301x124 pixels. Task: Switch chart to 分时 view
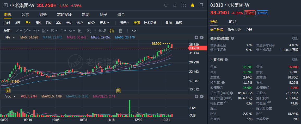(x=7, y=23)
